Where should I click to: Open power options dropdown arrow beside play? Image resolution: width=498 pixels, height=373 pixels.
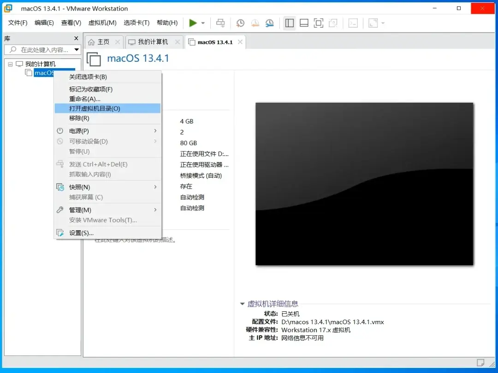pos(203,23)
